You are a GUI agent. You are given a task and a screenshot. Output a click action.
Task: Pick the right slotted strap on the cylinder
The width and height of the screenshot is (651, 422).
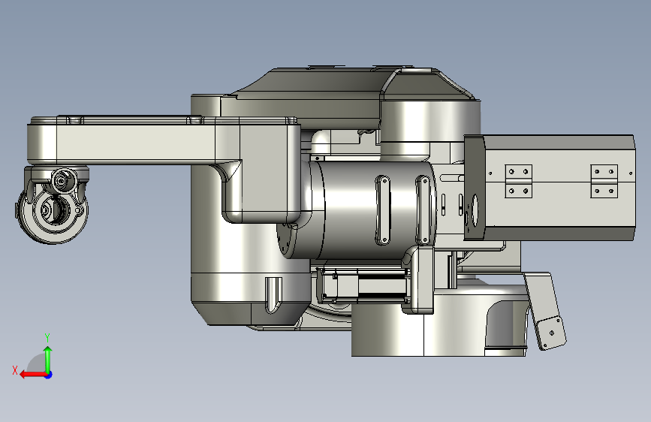[x=423, y=210]
